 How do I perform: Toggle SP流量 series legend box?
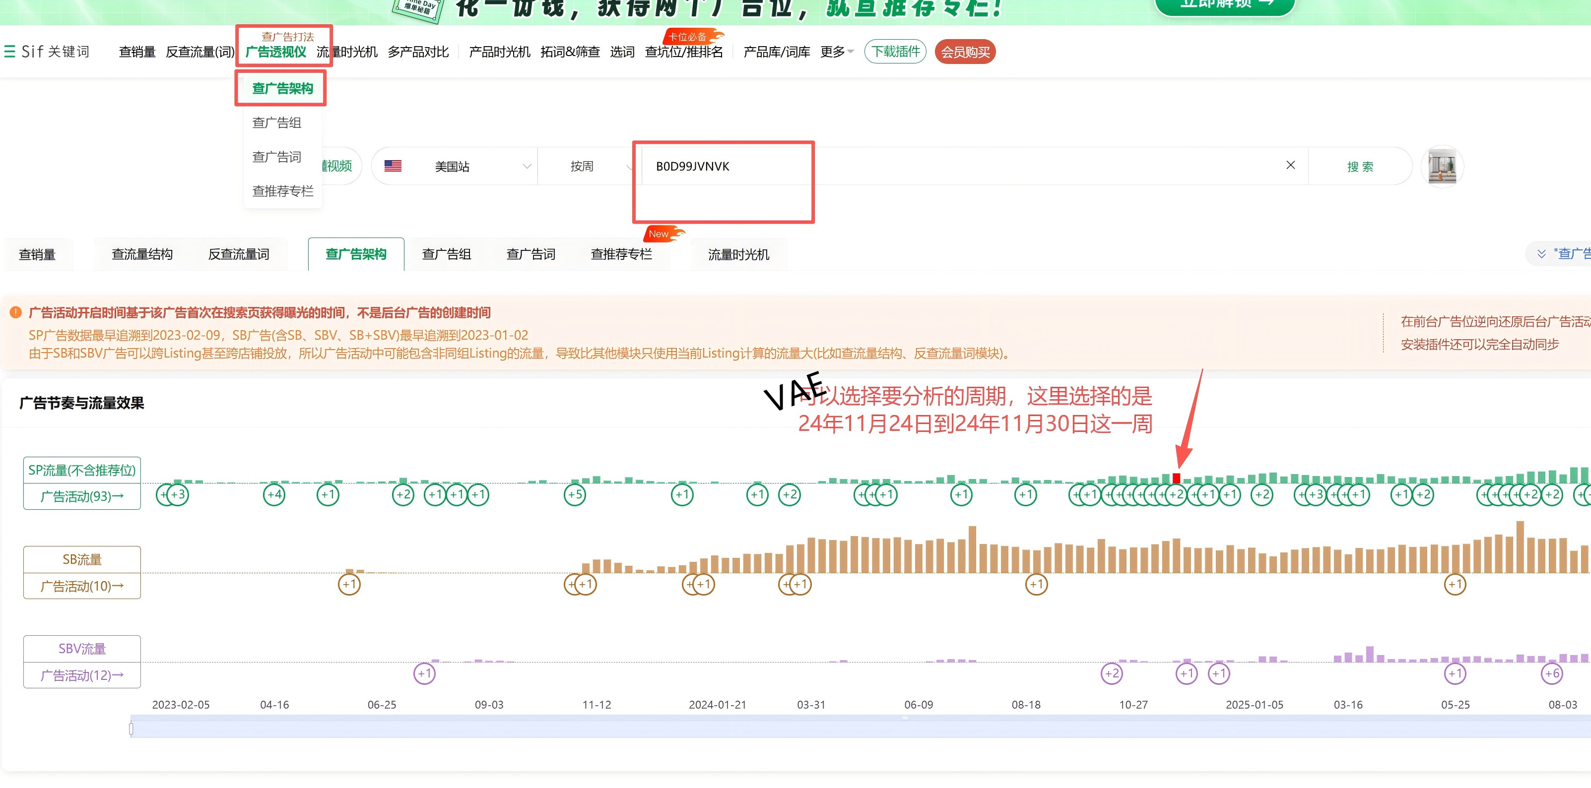pos(82,470)
